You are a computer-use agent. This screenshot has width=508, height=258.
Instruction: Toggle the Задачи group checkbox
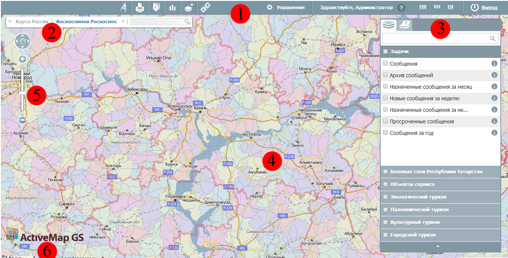(385, 51)
